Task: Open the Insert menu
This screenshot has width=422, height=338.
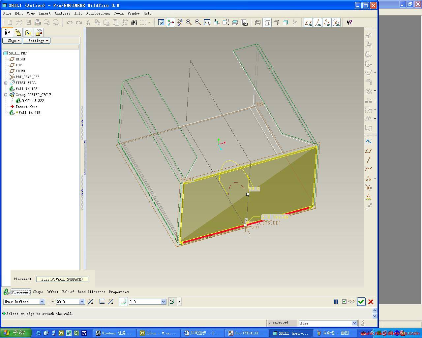Action: pyautogui.click(x=45, y=14)
